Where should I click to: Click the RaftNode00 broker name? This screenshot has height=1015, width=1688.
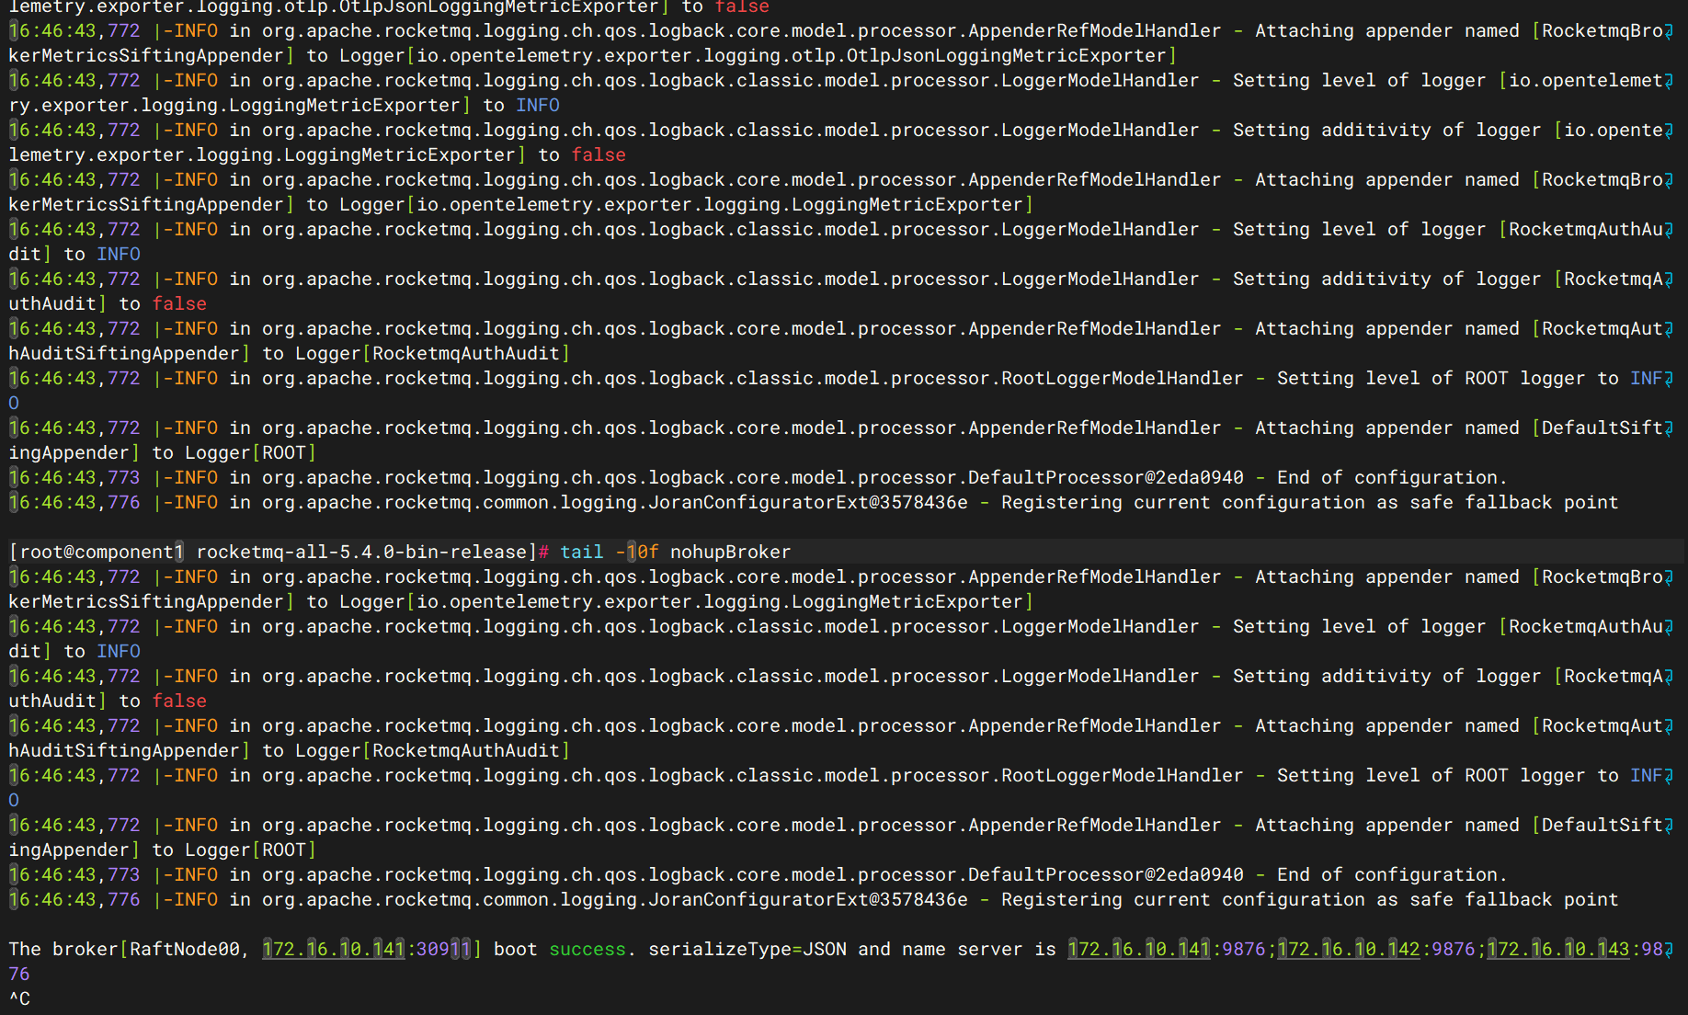coord(184,949)
